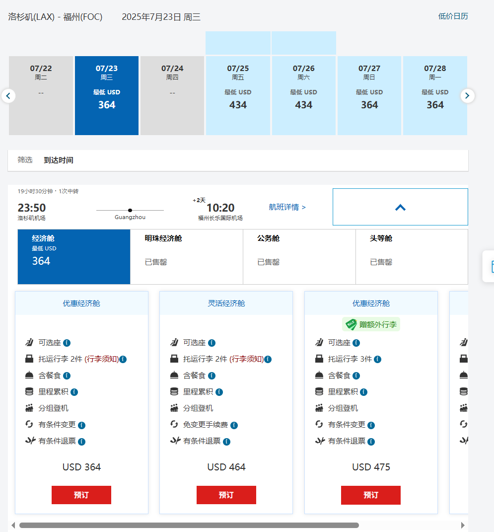
Task: Collapse the flight fare details chevron
Action: 400,207
